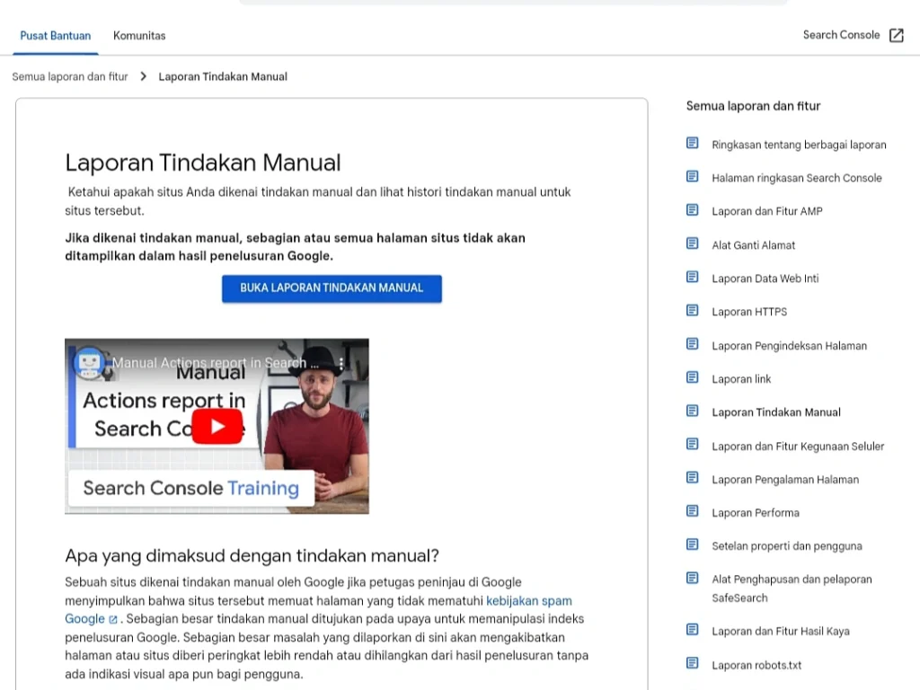Click the channel avatar on the video
The height and width of the screenshot is (690, 920).
(x=89, y=363)
